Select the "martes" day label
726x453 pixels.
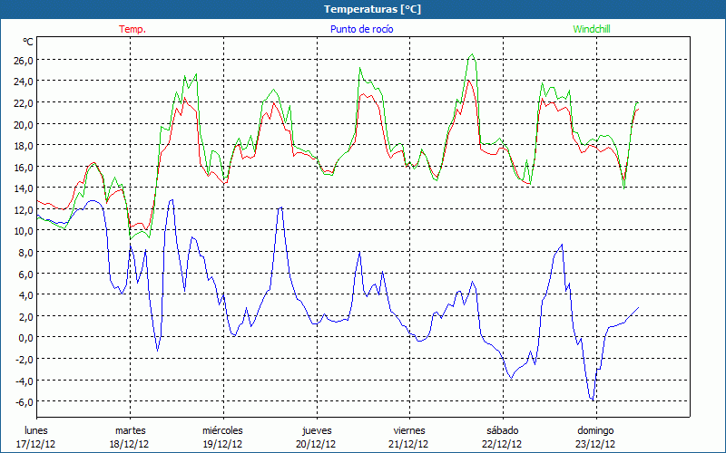point(130,430)
